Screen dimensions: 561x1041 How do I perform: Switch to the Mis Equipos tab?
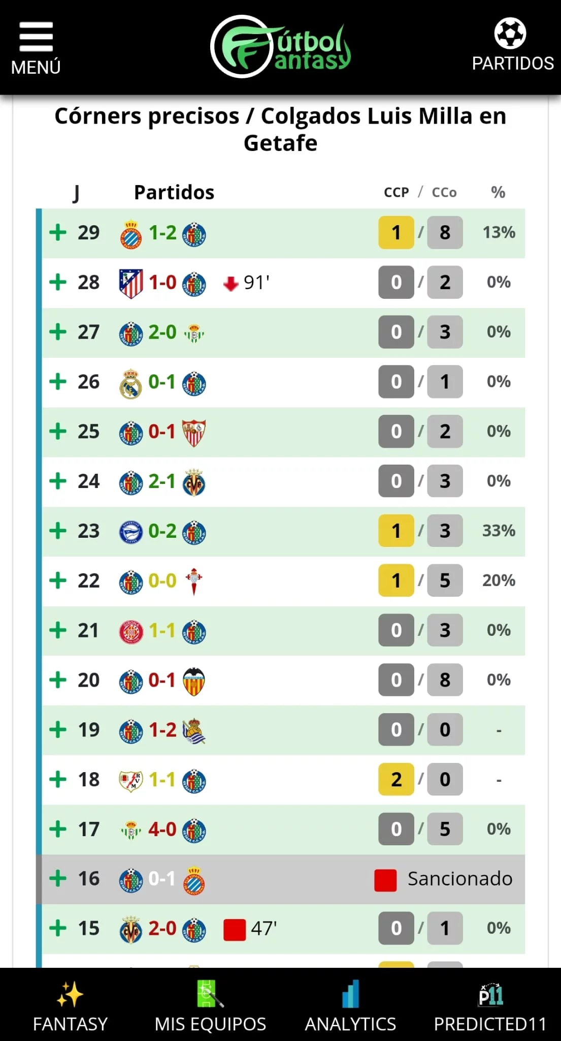point(210,994)
